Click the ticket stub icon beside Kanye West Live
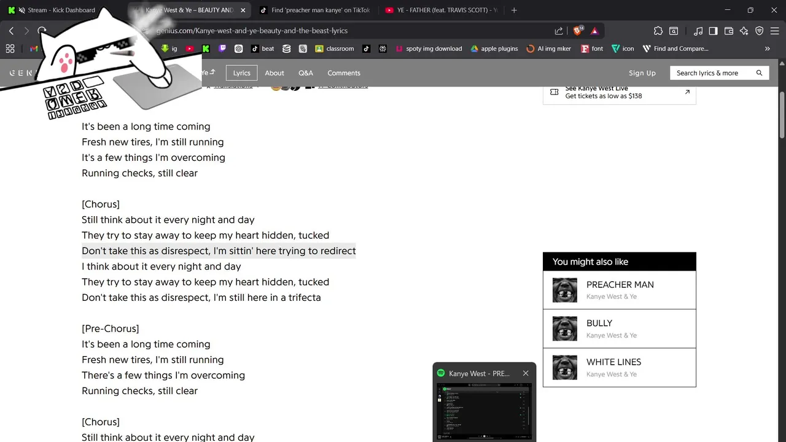Image resolution: width=786 pixels, height=442 pixels. (554, 92)
